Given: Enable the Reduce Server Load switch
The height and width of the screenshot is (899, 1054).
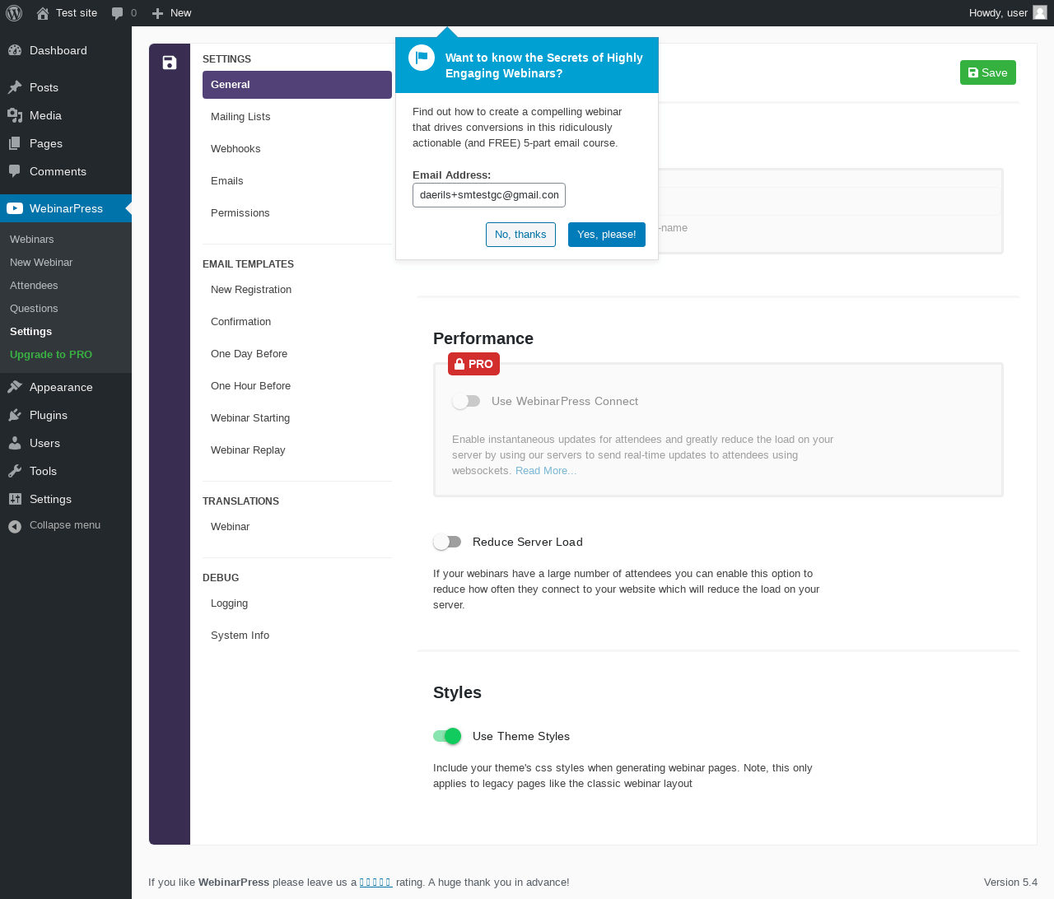Looking at the screenshot, I should 447,542.
